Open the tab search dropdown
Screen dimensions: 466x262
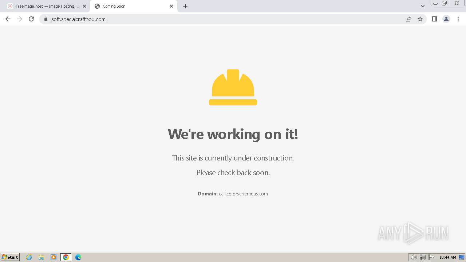pyautogui.click(x=423, y=6)
